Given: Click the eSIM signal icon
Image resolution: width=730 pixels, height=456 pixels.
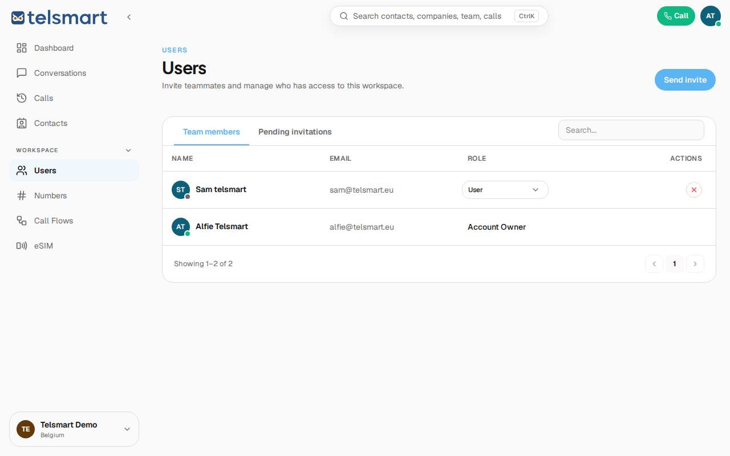Looking at the screenshot, I should [22, 246].
